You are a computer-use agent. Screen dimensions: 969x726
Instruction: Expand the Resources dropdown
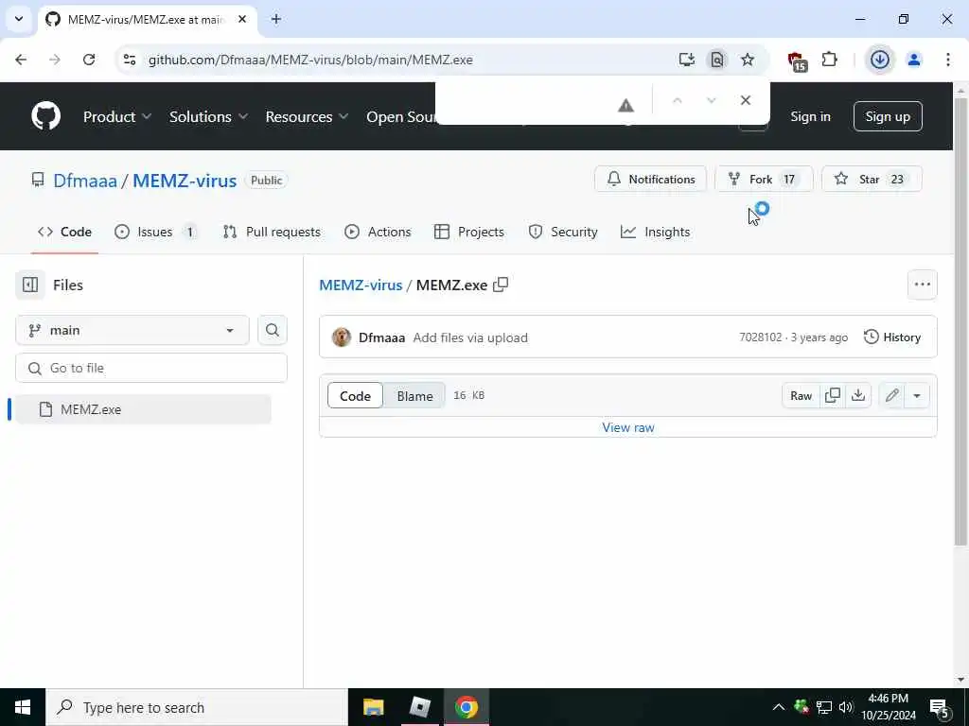(x=307, y=116)
